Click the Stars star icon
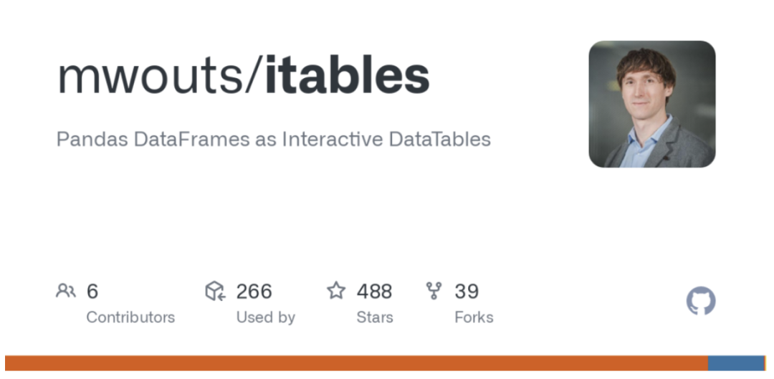This screenshot has width=774, height=379. point(336,291)
